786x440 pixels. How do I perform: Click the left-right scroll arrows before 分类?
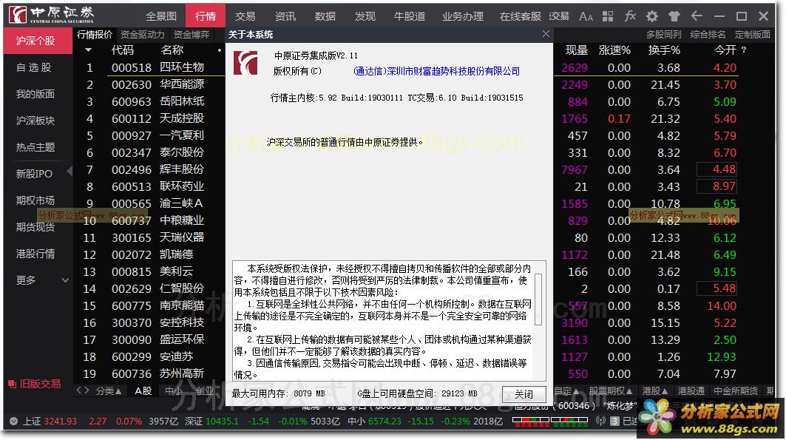83,390
